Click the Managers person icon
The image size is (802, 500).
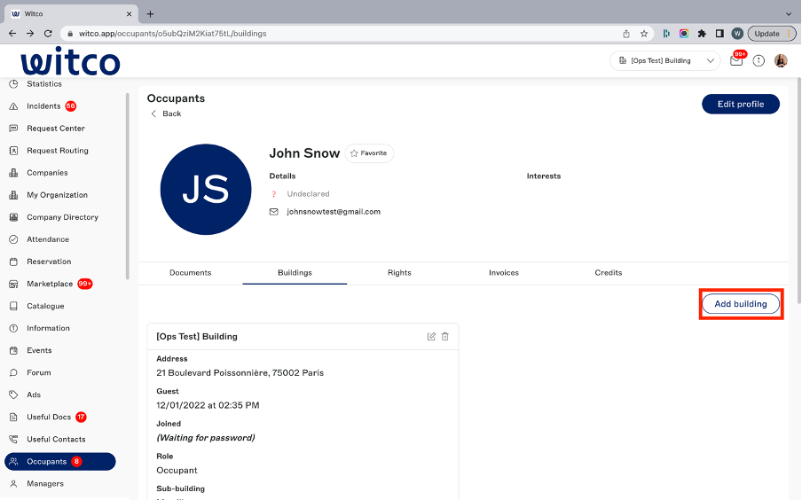click(14, 484)
